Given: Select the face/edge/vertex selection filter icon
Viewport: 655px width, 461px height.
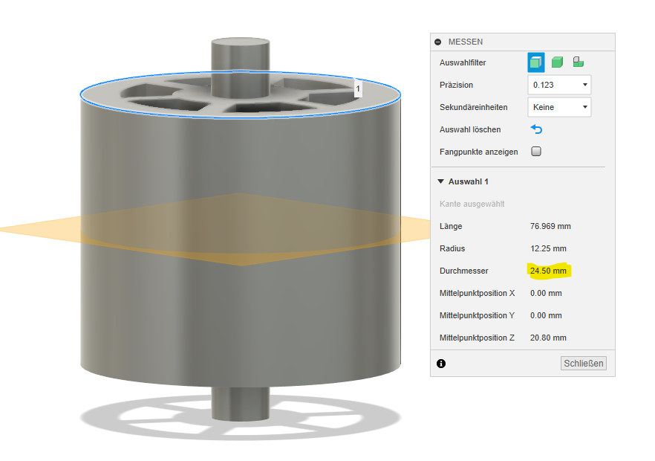Looking at the screenshot, I should tap(535, 62).
